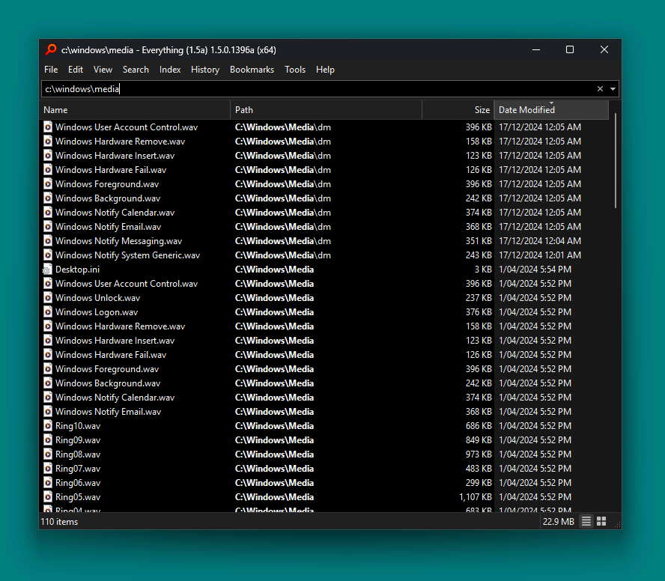Open the search history dropdown arrow
The image size is (665, 581).
coord(613,88)
